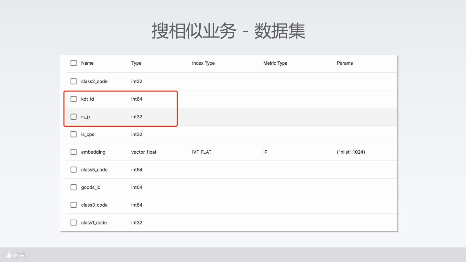Check the is_cps field checkbox
The width and height of the screenshot is (466, 262).
73,134
